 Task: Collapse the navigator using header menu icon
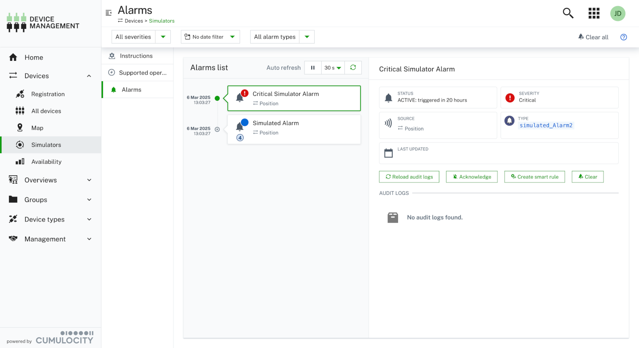(x=109, y=13)
